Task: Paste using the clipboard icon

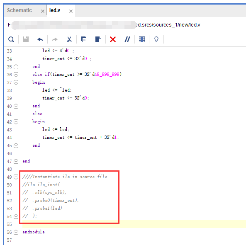Action: tap(98, 39)
